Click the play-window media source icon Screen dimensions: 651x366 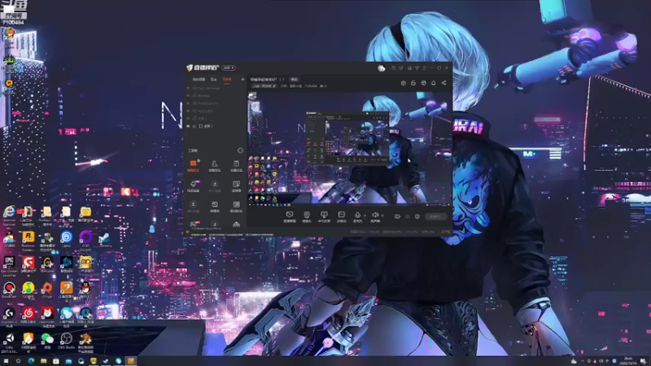[x=341, y=215]
